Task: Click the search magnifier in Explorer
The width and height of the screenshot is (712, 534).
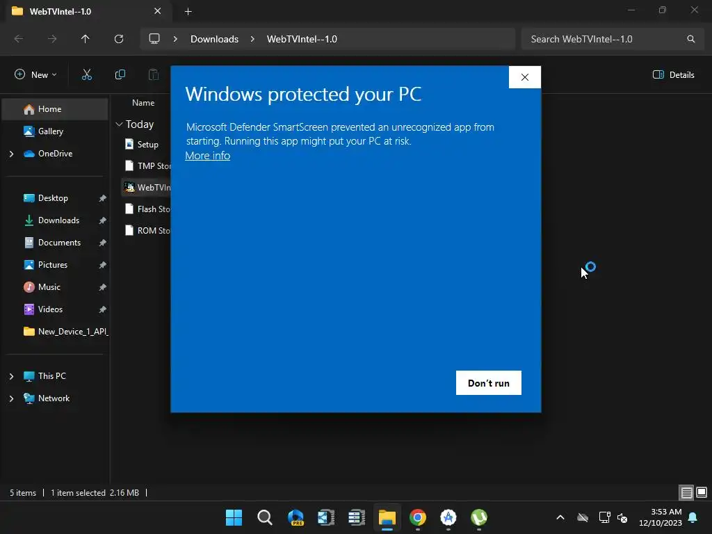Action: tap(690, 39)
